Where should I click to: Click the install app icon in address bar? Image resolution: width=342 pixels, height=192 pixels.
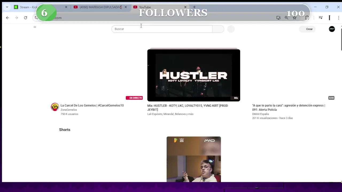point(278,18)
